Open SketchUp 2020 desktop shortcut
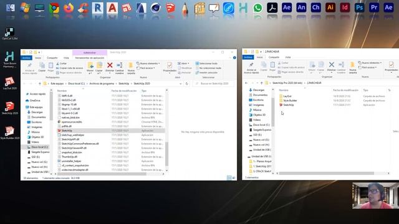 (10, 108)
